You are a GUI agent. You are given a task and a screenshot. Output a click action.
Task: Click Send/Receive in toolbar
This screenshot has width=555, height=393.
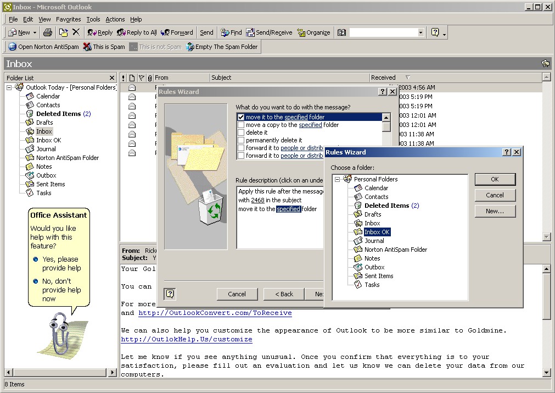(x=270, y=32)
